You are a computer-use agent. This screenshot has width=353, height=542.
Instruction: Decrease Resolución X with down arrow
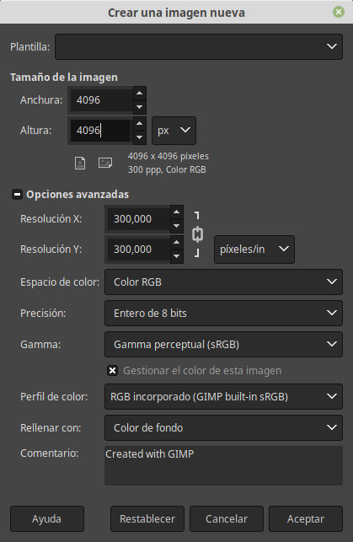click(x=177, y=226)
